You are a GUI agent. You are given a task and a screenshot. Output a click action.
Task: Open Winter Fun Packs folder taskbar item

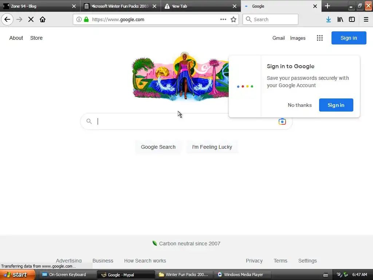click(x=184, y=275)
